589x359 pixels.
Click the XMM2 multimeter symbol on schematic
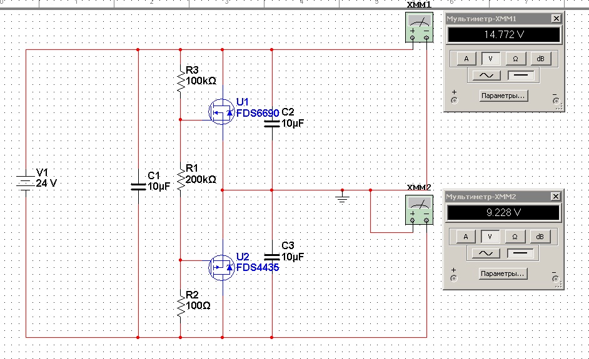coord(419,209)
